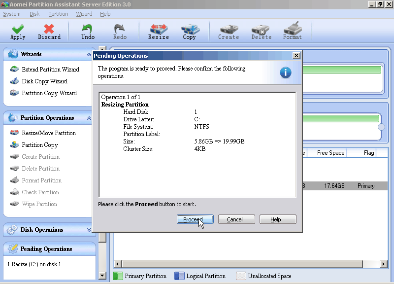
Task: Click the Check Partition sidebar icon
Action: 14,192
